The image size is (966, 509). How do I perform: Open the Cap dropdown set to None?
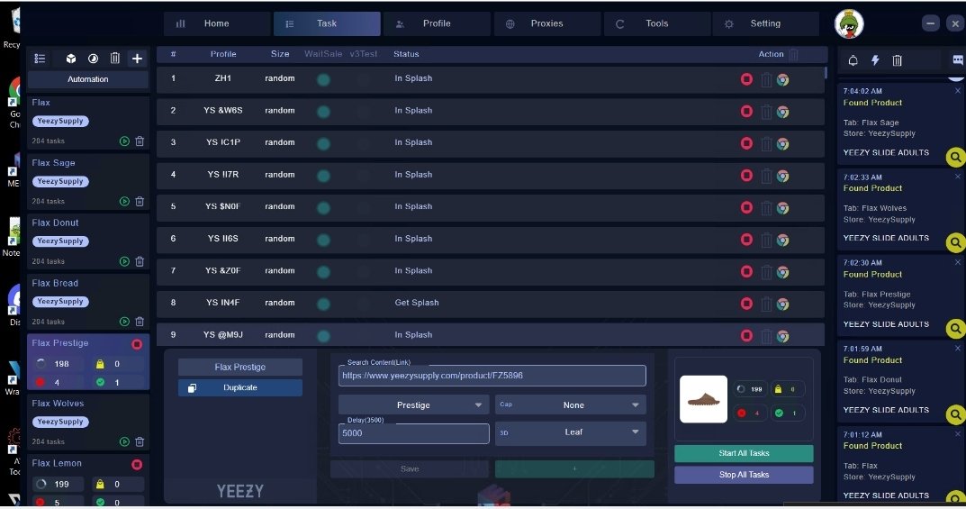[571, 404]
